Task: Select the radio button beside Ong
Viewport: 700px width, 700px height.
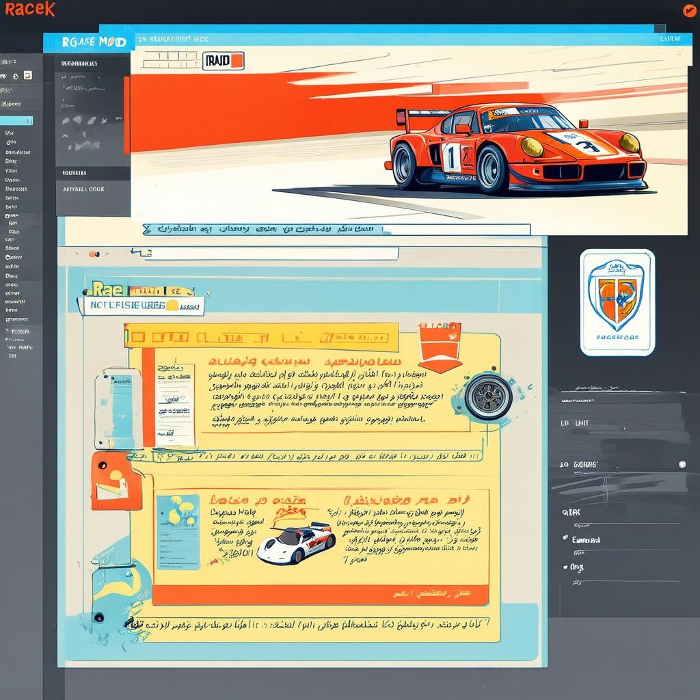Action: click(565, 567)
